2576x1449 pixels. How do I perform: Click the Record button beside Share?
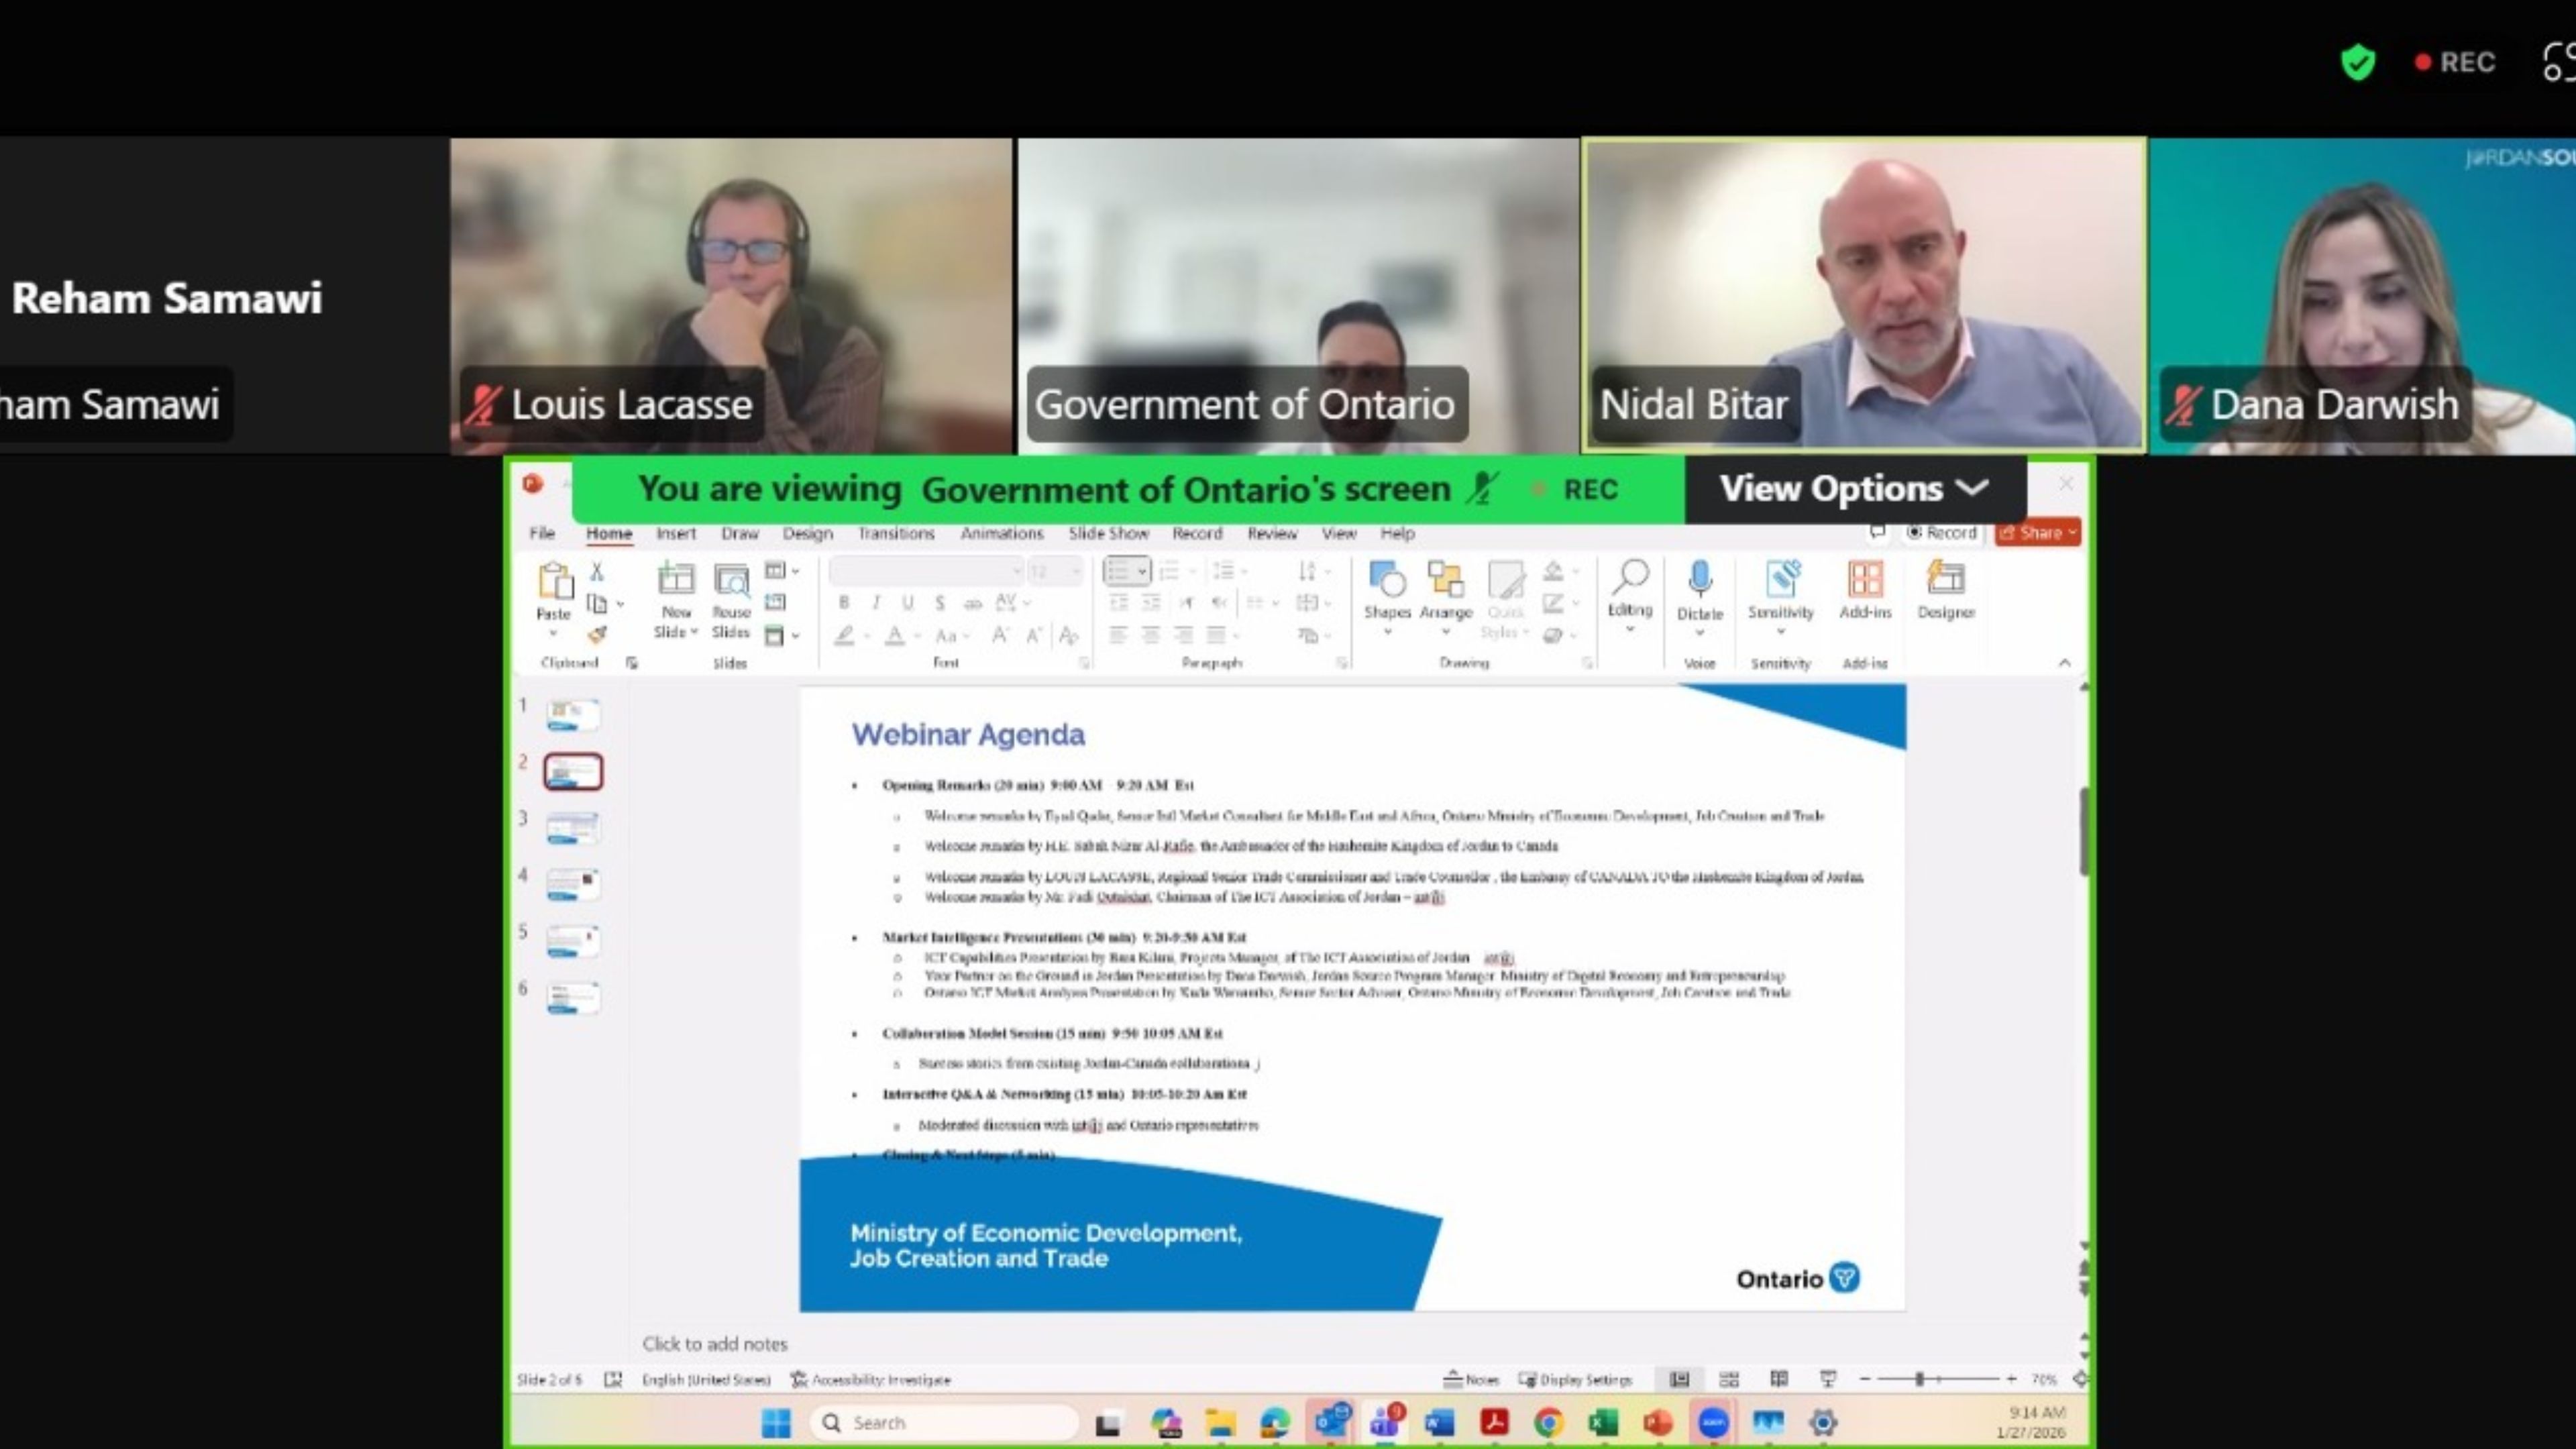(x=1941, y=533)
